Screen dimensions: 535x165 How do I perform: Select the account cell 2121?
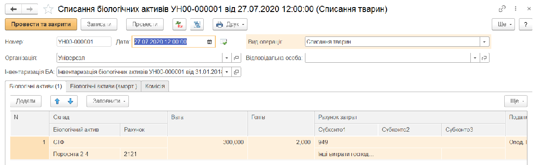pos(144,154)
